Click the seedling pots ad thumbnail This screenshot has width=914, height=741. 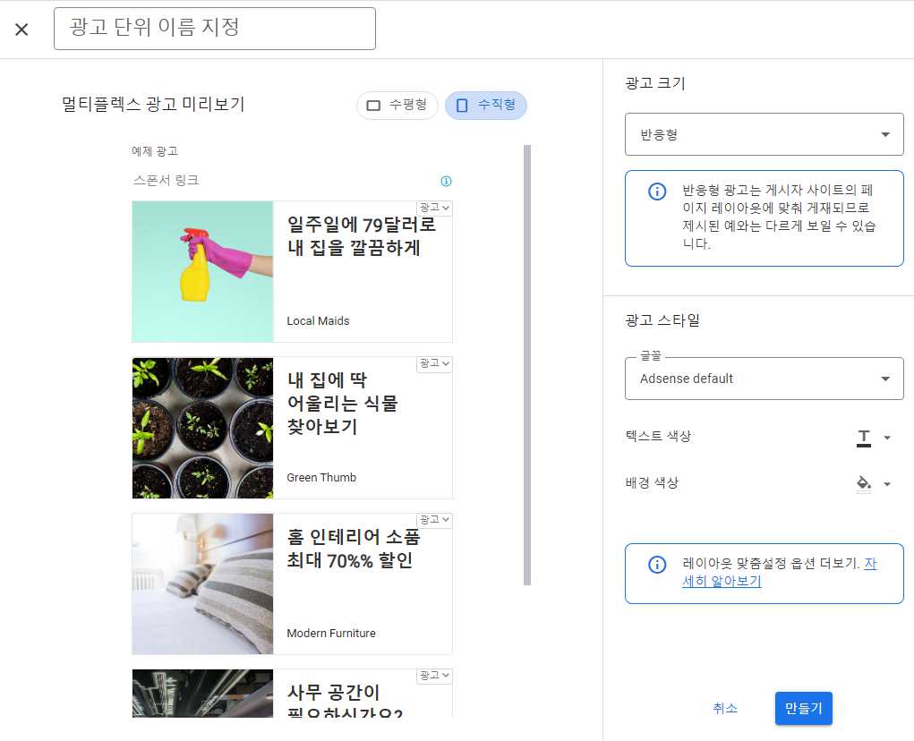[x=202, y=428]
